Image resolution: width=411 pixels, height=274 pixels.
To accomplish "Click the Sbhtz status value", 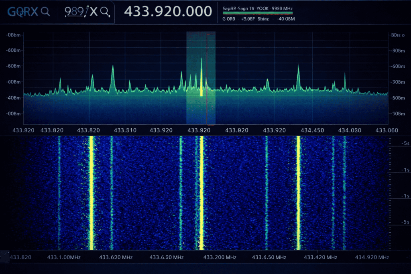I will tap(263, 19).
